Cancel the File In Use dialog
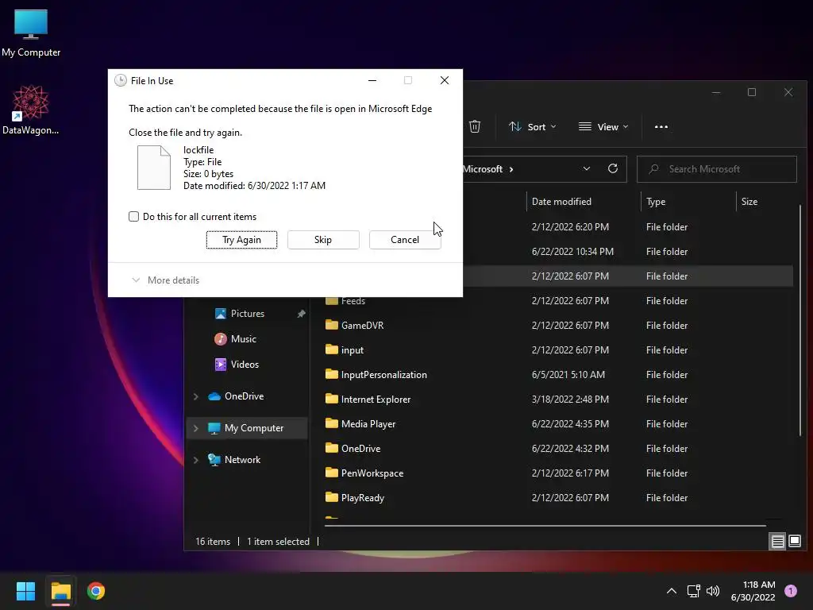 point(405,240)
